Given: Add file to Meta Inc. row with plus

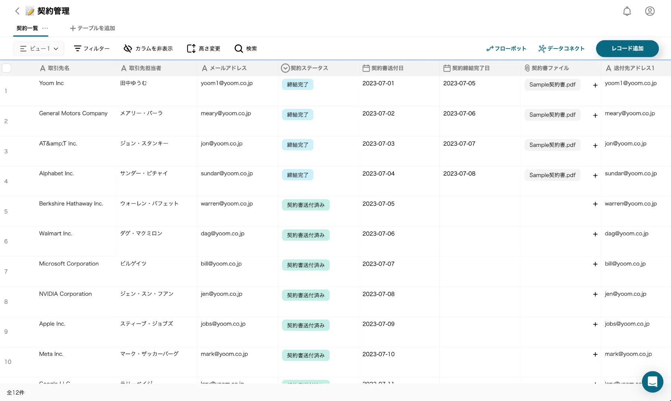Looking at the screenshot, I should pyautogui.click(x=595, y=354).
